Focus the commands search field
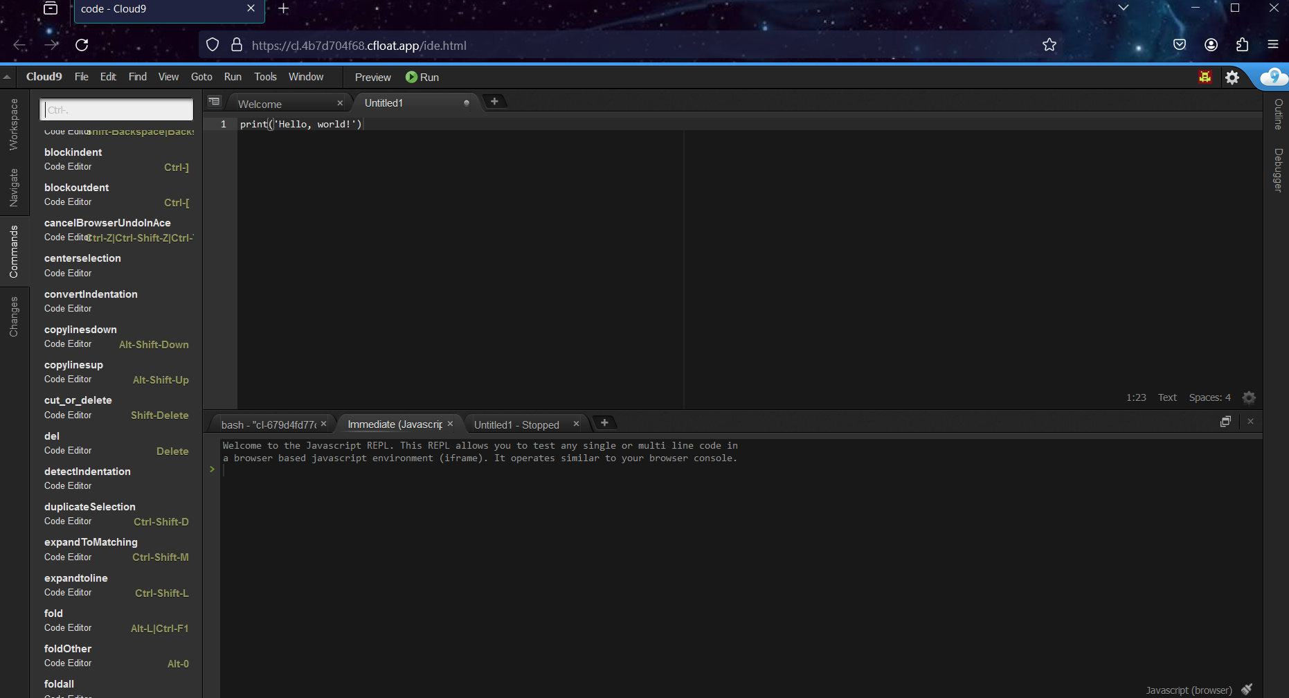The width and height of the screenshot is (1289, 698). tap(116, 109)
